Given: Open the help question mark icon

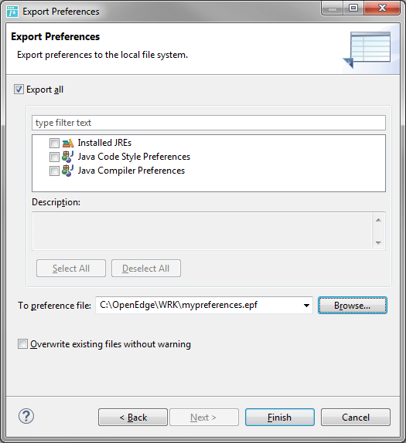Looking at the screenshot, I should 26,416.
